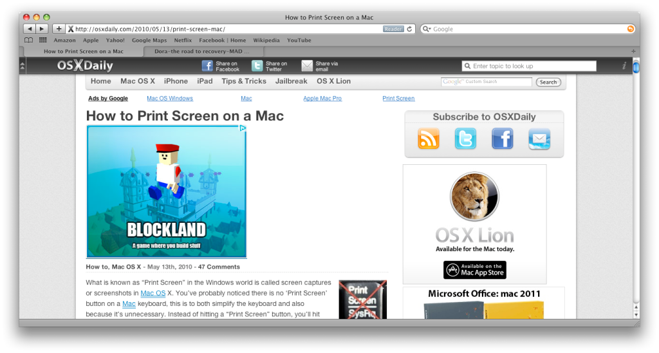Follow OSXDaily via the Twitter subscribe icon
Screen dimensions: 659x353
coord(465,138)
